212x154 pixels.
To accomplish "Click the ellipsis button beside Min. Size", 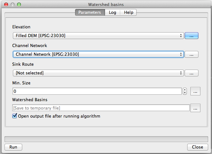I will [x=195, y=91].
